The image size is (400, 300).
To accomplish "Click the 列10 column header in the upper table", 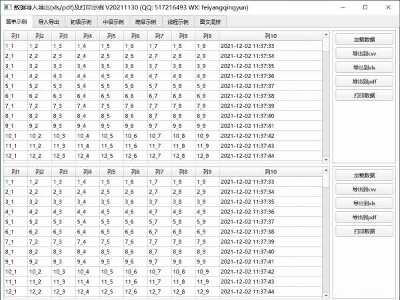I will pos(270,36).
